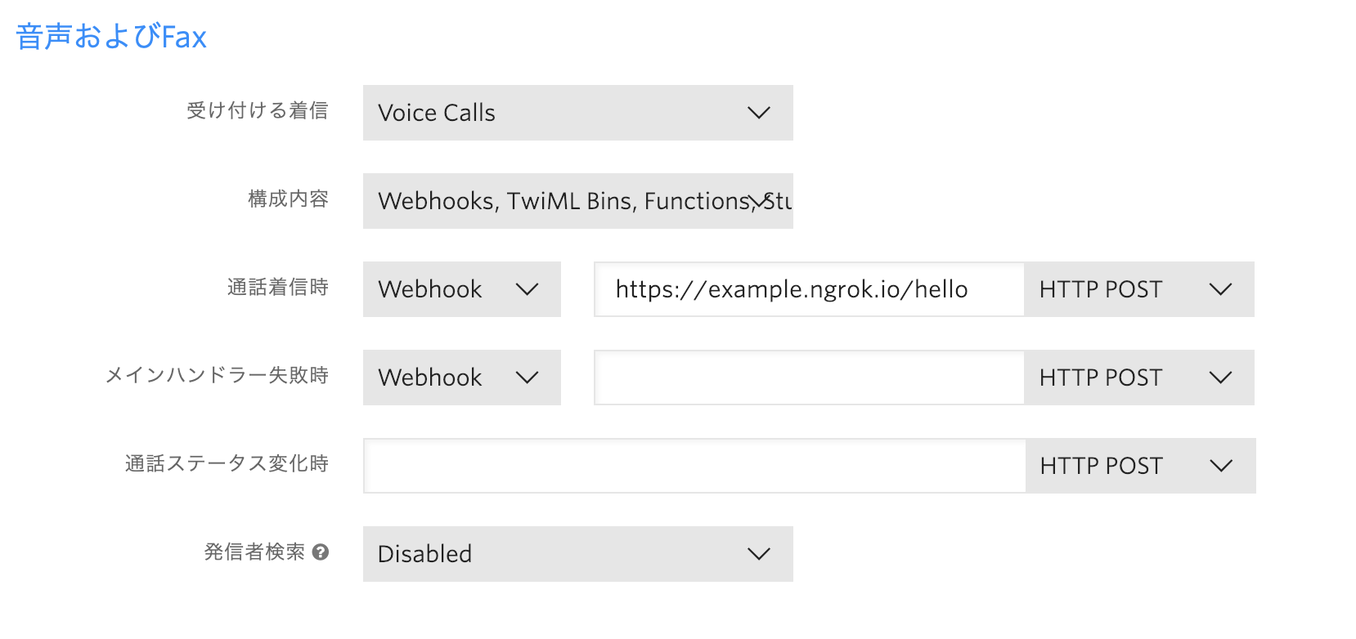
Task: Click the chevron on 通話着信時 HTTP POST selector
Action: (1220, 289)
